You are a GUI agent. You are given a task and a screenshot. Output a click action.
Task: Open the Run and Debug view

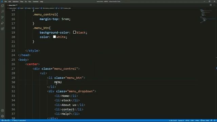tap(2, 23)
